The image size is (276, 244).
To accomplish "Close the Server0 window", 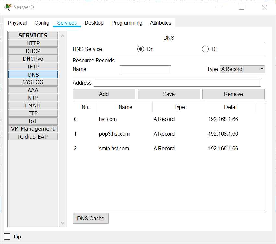I will coord(264,7).
